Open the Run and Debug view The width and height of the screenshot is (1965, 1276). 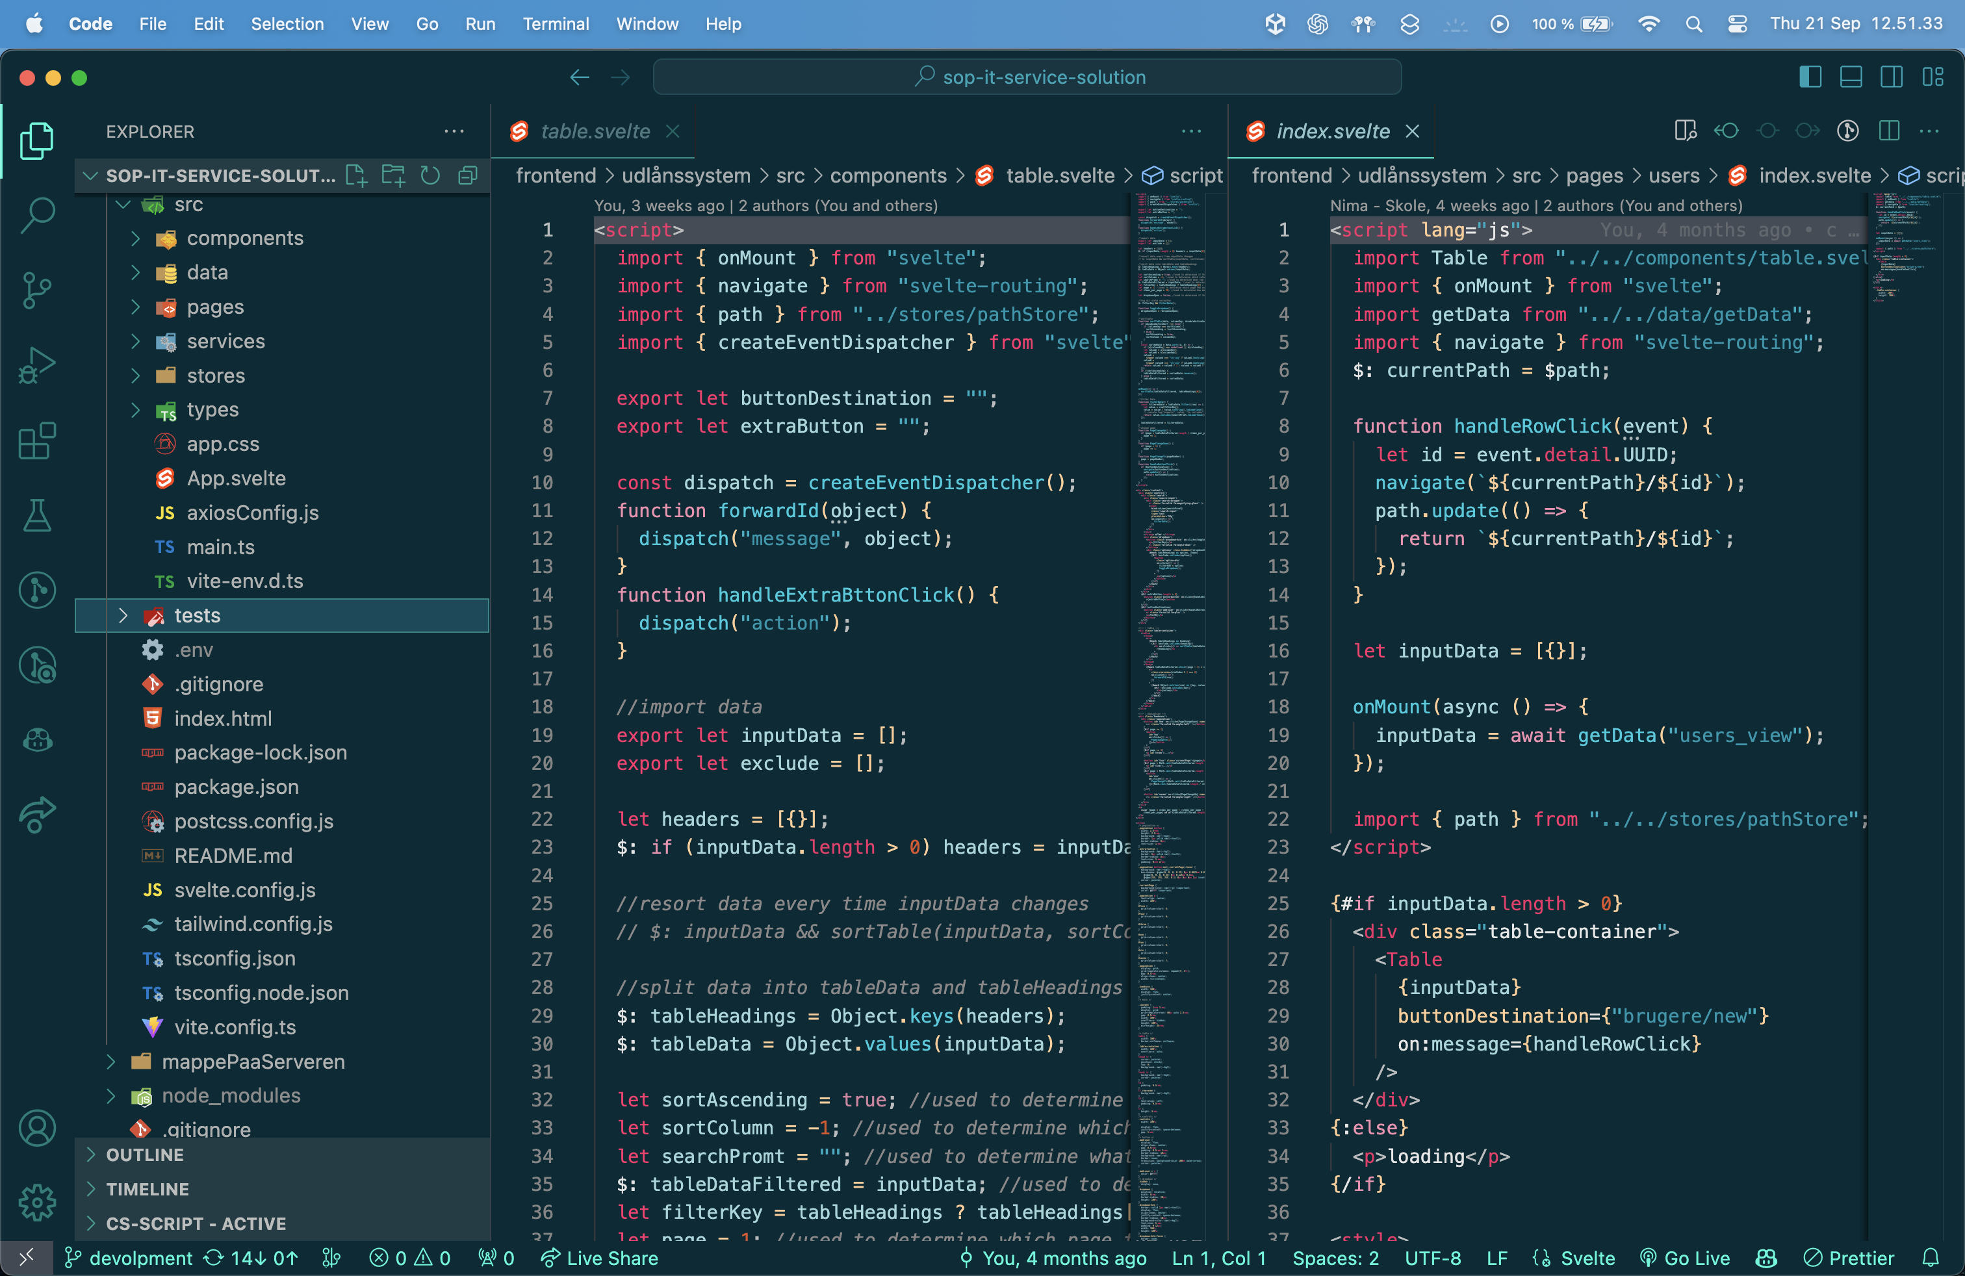coord(37,366)
